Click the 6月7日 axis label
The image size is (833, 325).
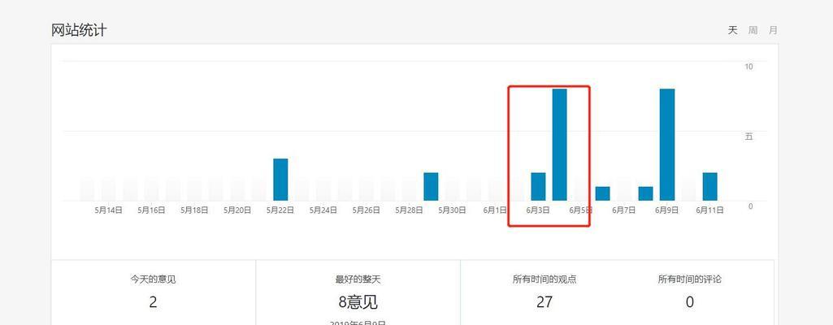click(x=623, y=210)
